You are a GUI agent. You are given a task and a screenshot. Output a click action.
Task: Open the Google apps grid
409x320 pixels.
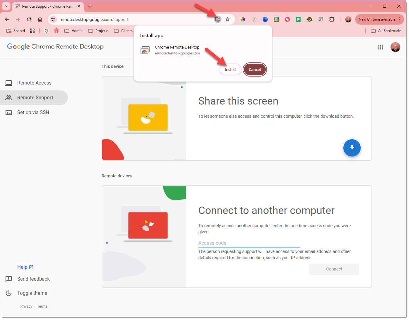[x=381, y=47]
